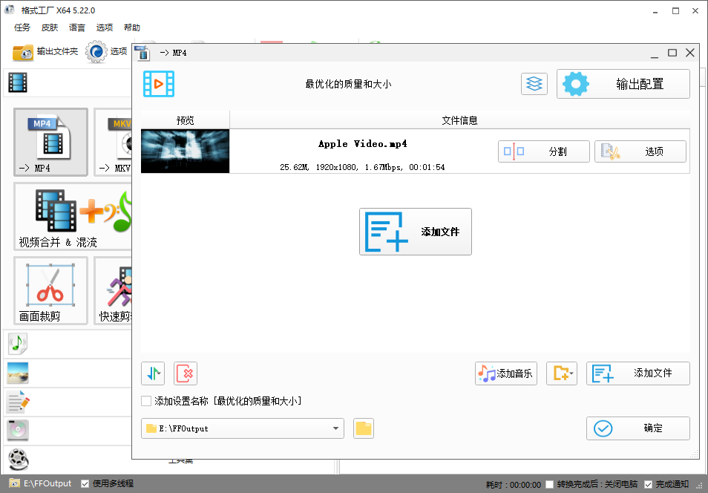The image size is (708, 493).
Task: Click the 分割 split button
Action: click(544, 151)
